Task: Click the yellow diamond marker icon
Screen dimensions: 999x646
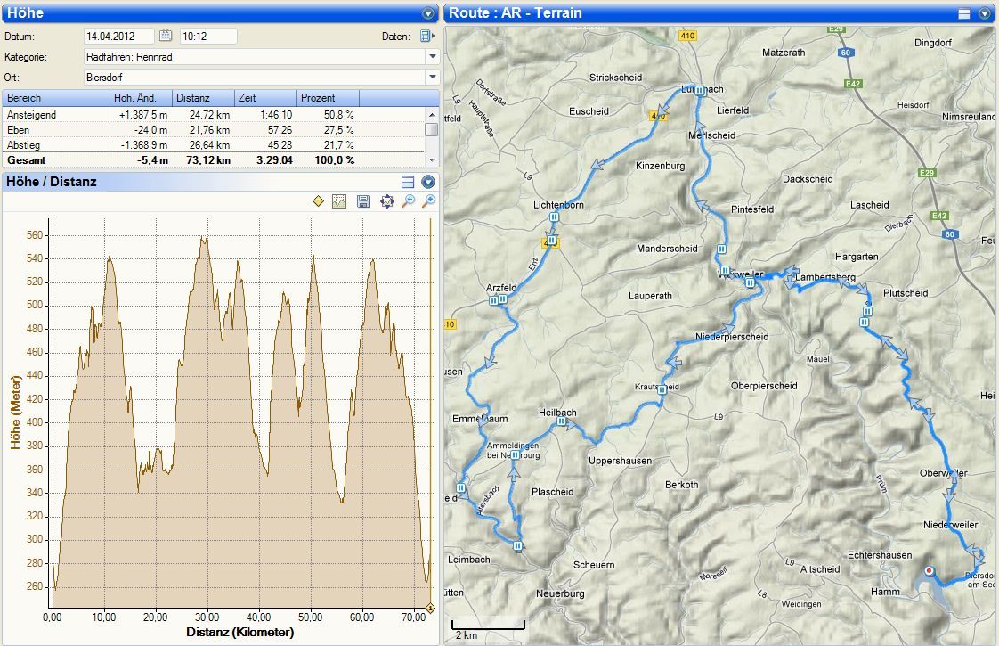Action: [x=318, y=202]
